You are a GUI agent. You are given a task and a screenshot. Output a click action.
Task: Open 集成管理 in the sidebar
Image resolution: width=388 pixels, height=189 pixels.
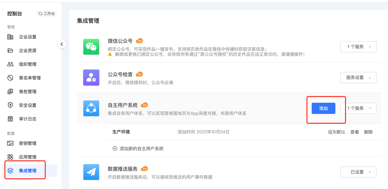(x=28, y=171)
